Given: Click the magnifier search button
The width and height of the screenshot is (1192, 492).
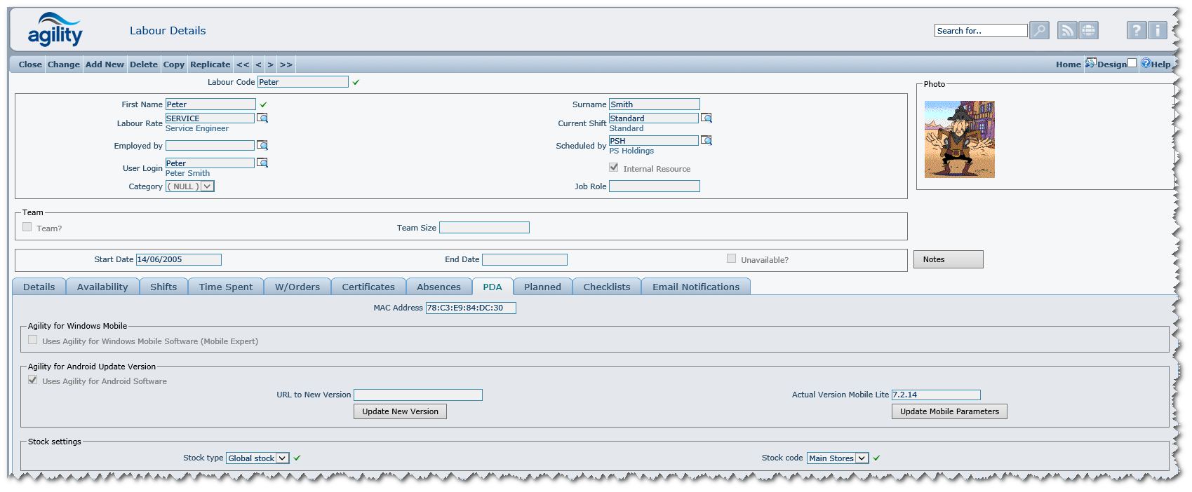Looking at the screenshot, I should pyautogui.click(x=1039, y=30).
